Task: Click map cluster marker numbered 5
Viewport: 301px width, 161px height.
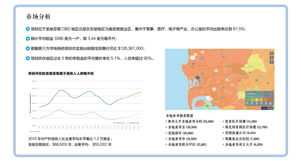Action: 214,89
